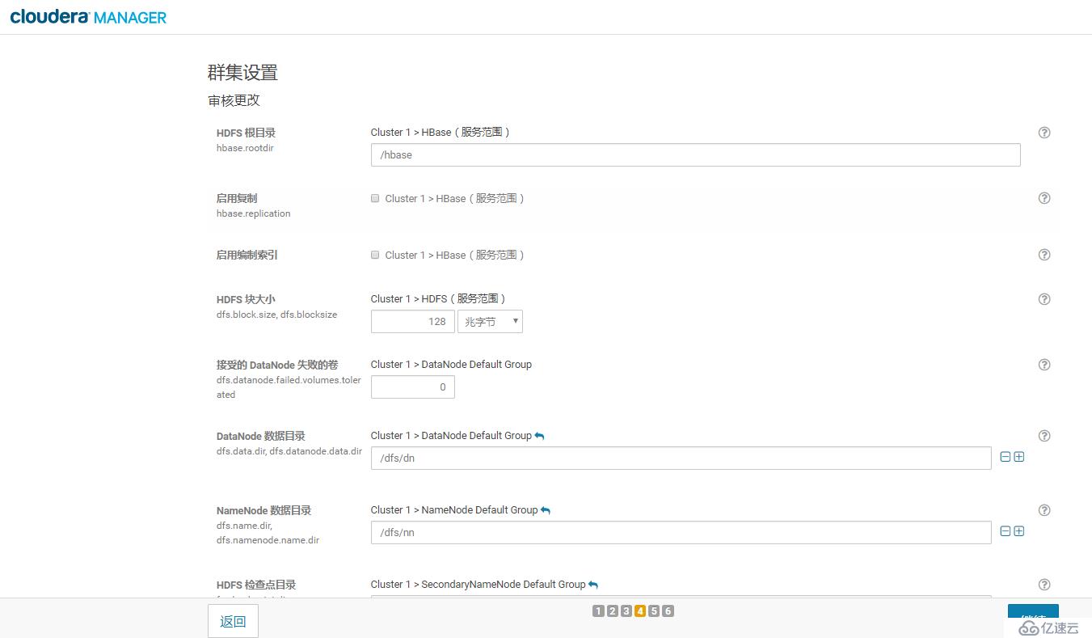Open help for NameNode 数据目录
This screenshot has height=638, width=1092.
(1044, 510)
